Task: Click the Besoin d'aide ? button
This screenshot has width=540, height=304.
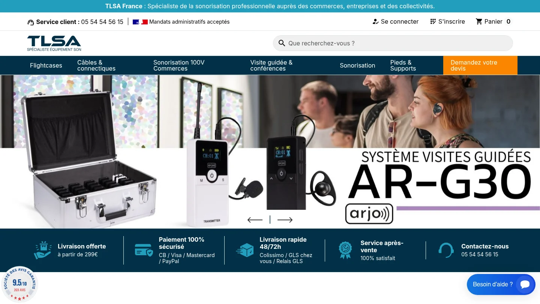Action: 500,284
